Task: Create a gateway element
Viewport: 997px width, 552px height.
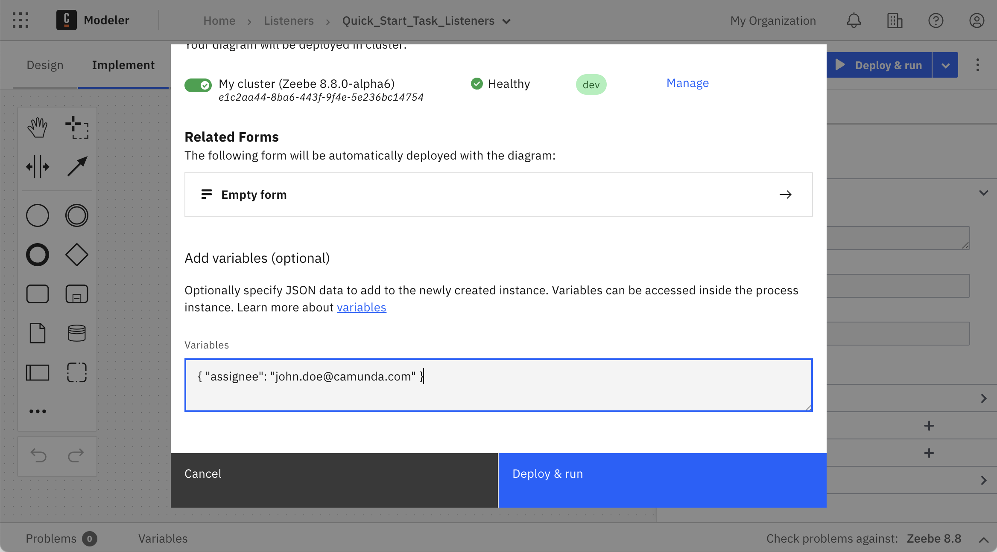Action: [x=77, y=255]
